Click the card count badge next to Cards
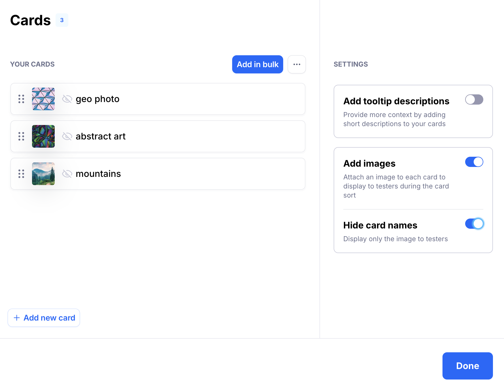The image size is (504, 390). (62, 20)
